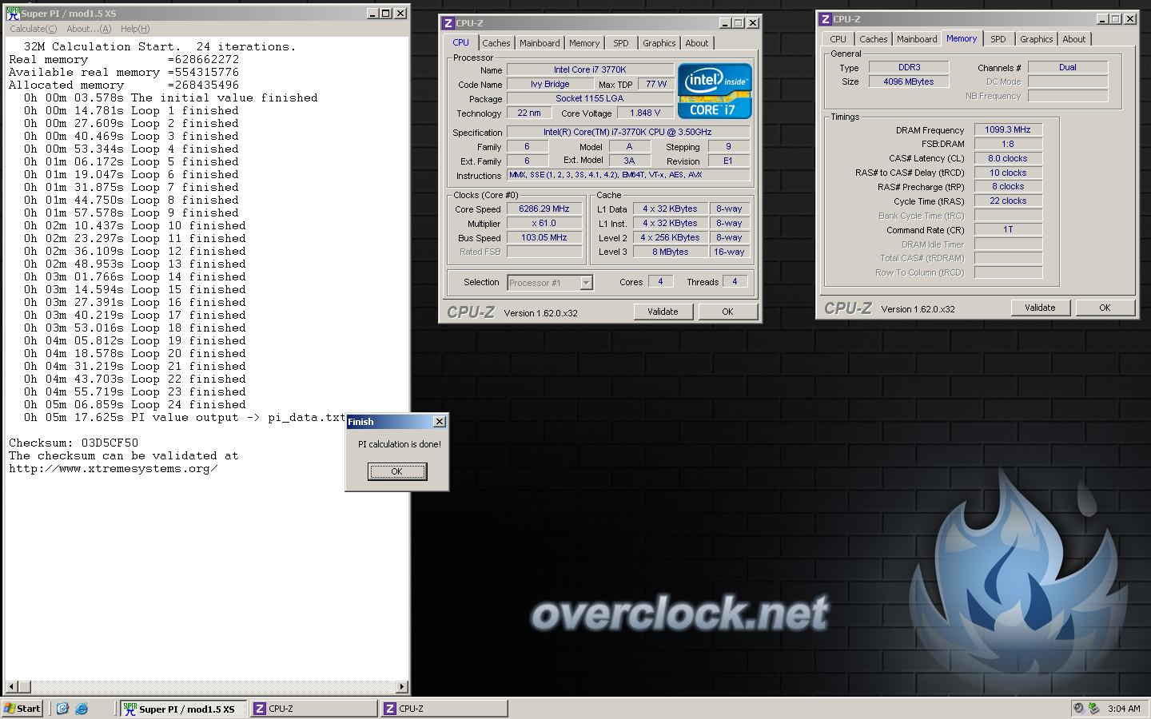Image resolution: width=1151 pixels, height=719 pixels.
Task: Open About tab in the Memory CPU-Z window
Action: click(x=1074, y=39)
